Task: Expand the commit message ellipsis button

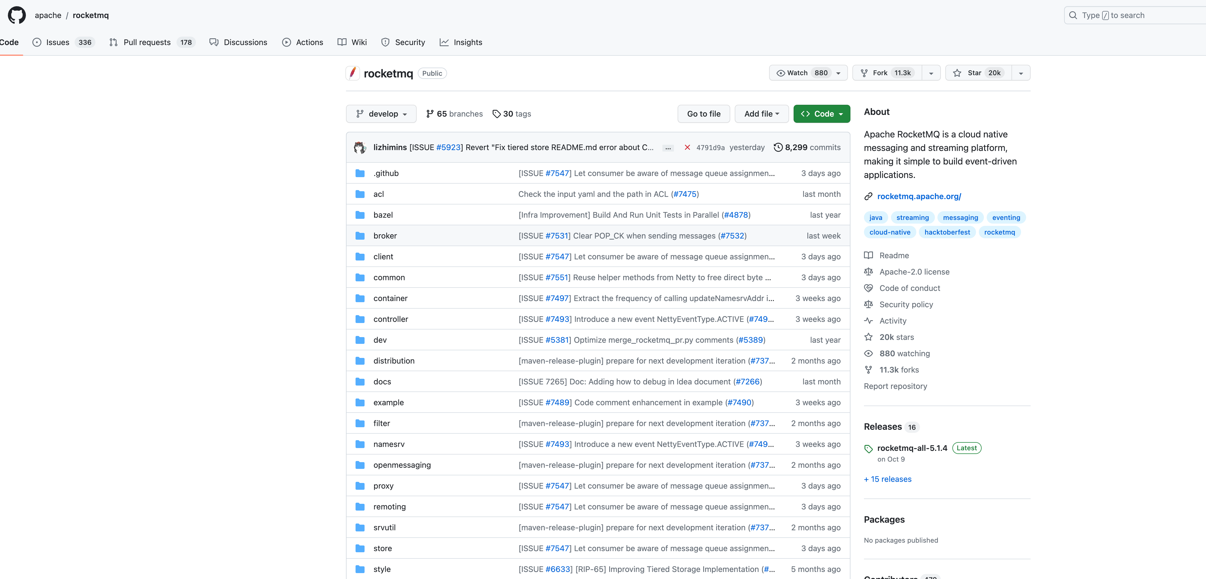Action: click(668, 148)
